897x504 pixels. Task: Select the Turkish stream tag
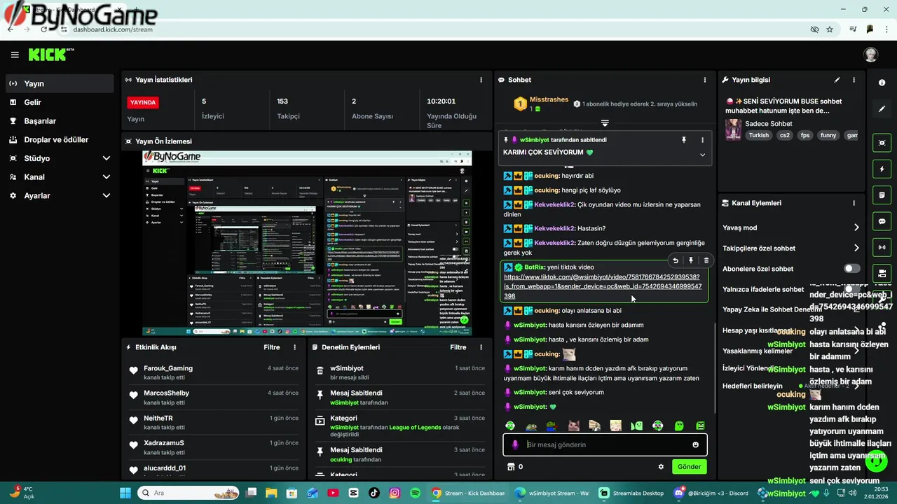click(x=758, y=135)
